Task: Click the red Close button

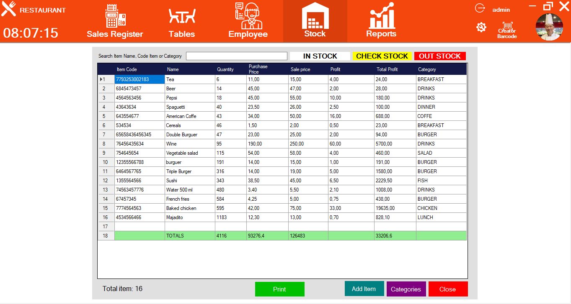Action: click(448, 289)
